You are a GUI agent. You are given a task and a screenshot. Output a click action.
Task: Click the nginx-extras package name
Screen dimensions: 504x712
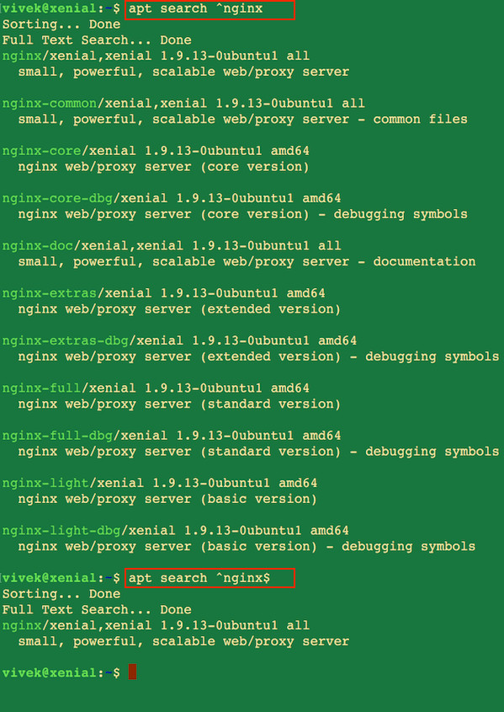click(50, 293)
